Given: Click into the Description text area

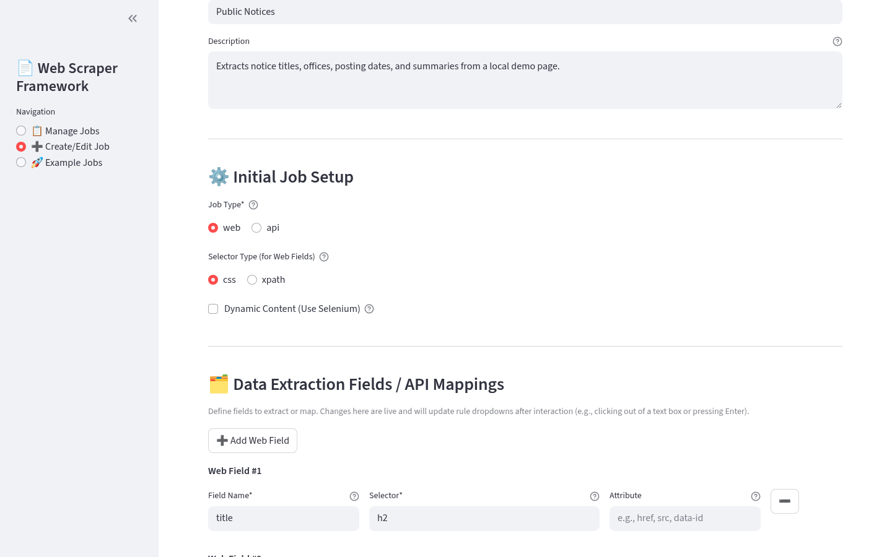Looking at the screenshot, I should click(x=525, y=80).
